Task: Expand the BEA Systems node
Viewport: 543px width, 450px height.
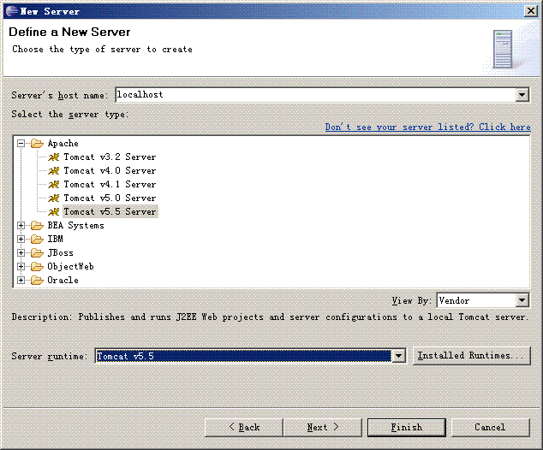Action: pyautogui.click(x=21, y=226)
